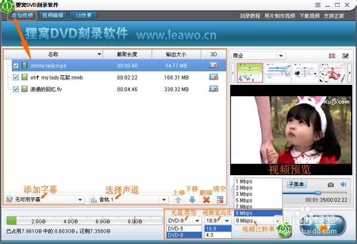Click the 00:00:46 duration cell

127,66
